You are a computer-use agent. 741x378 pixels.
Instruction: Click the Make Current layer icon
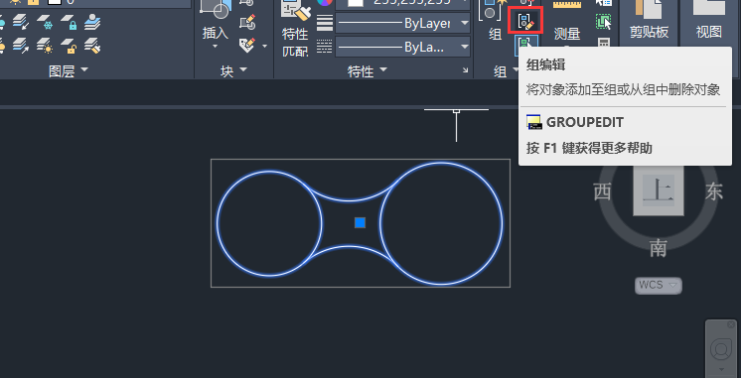93,22
